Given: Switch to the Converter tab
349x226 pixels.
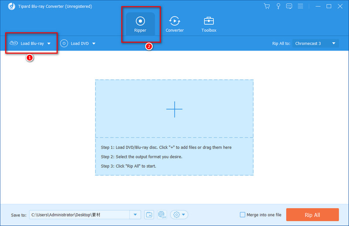Looking at the screenshot, I should coord(174,24).
